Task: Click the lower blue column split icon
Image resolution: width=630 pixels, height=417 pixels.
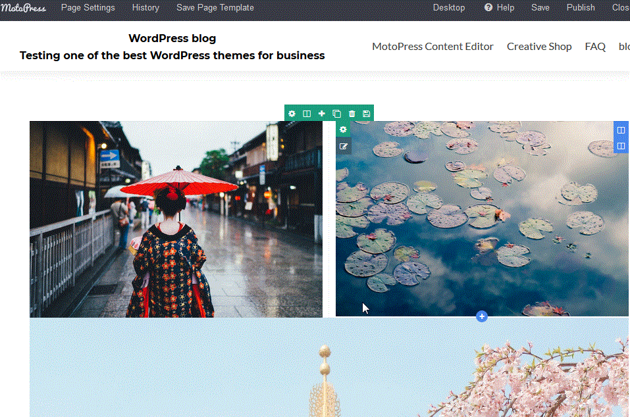Action: click(621, 146)
